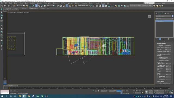
Task: Click the time slider handle
Action: pyautogui.click(x=11, y=86)
